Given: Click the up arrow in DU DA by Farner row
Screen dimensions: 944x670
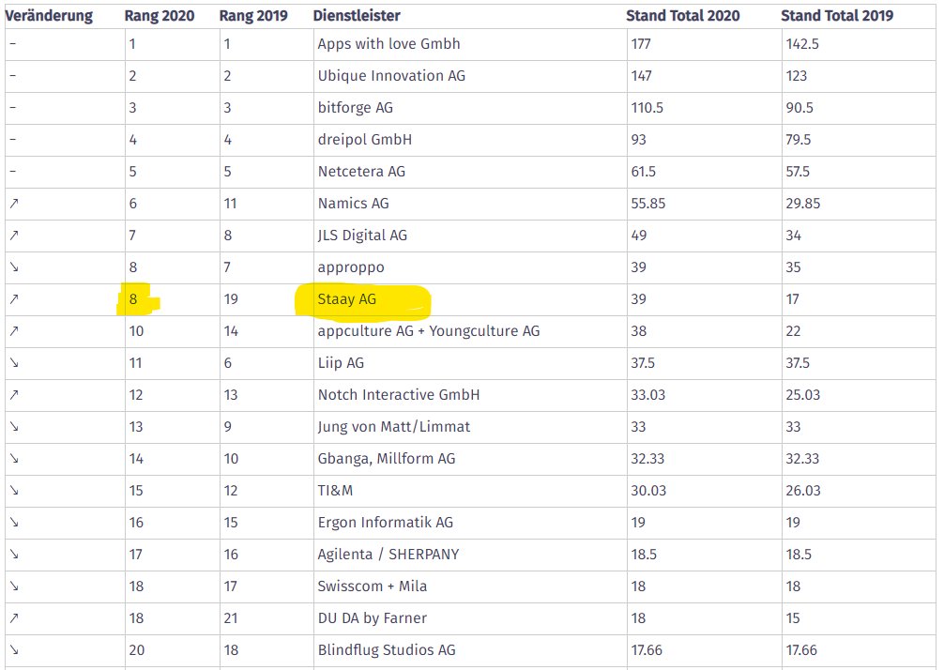Looking at the screenshot, I should coord(14,618).
